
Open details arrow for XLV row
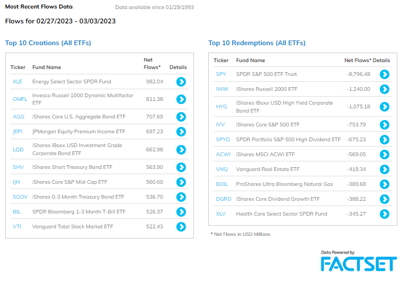pos(385,214)
